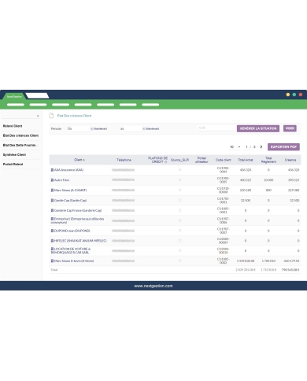Click the building icon for Marc Simon (A-CHARIF)
Viewport: 307px width, 381px height.
click(x=52, y=190)
